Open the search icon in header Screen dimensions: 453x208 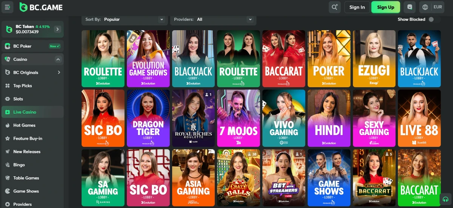(x=334, y=7)
